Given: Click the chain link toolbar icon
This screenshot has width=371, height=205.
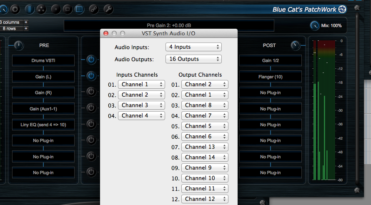Looking at the screenshot, I should [x=94, y=10].
